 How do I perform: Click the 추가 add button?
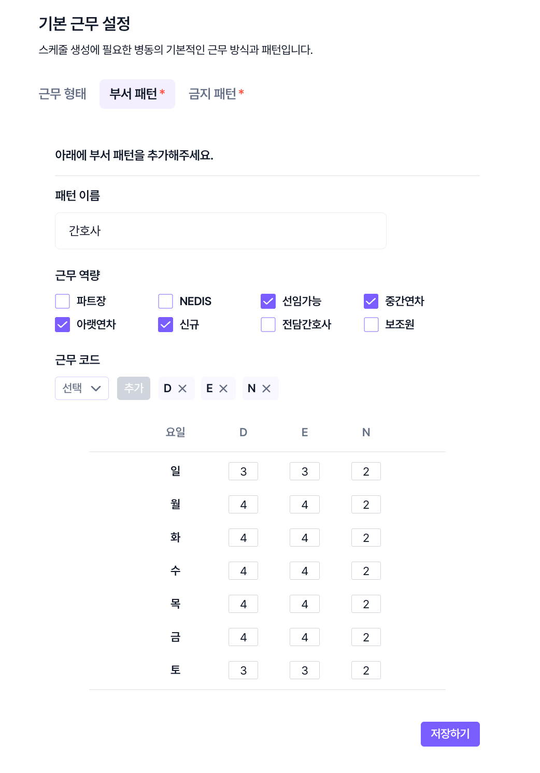tap(134, 389)
